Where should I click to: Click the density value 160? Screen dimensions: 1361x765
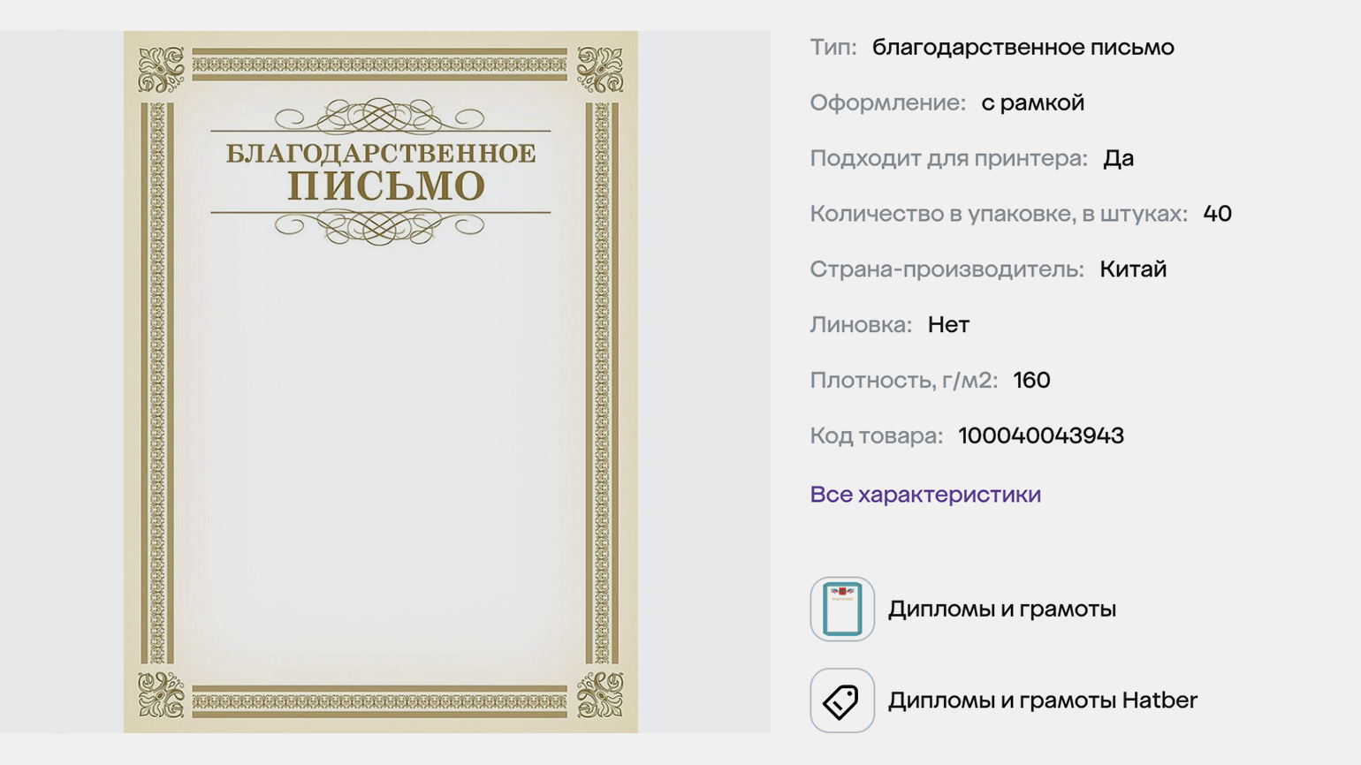pyautogui.click(x=1031, y=381)
